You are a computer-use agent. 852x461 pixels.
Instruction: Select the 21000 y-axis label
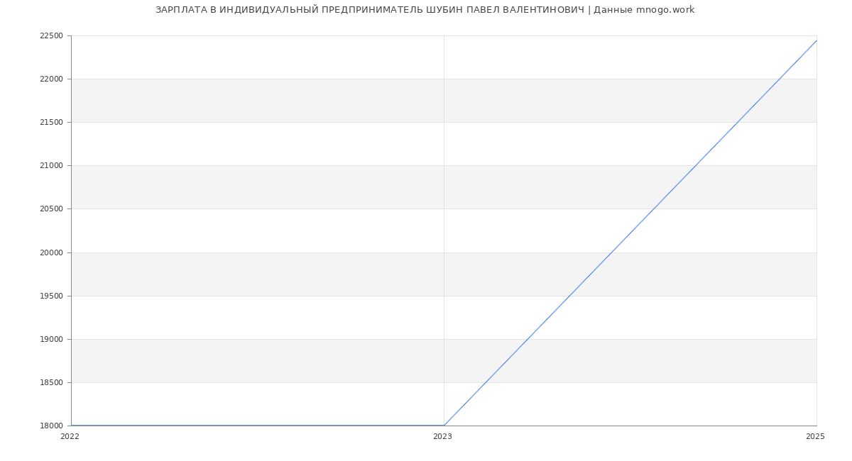click(51, 166)
